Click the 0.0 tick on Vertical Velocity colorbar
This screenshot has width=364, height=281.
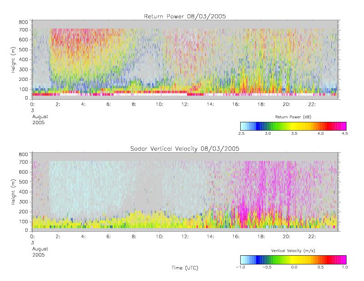294,267
